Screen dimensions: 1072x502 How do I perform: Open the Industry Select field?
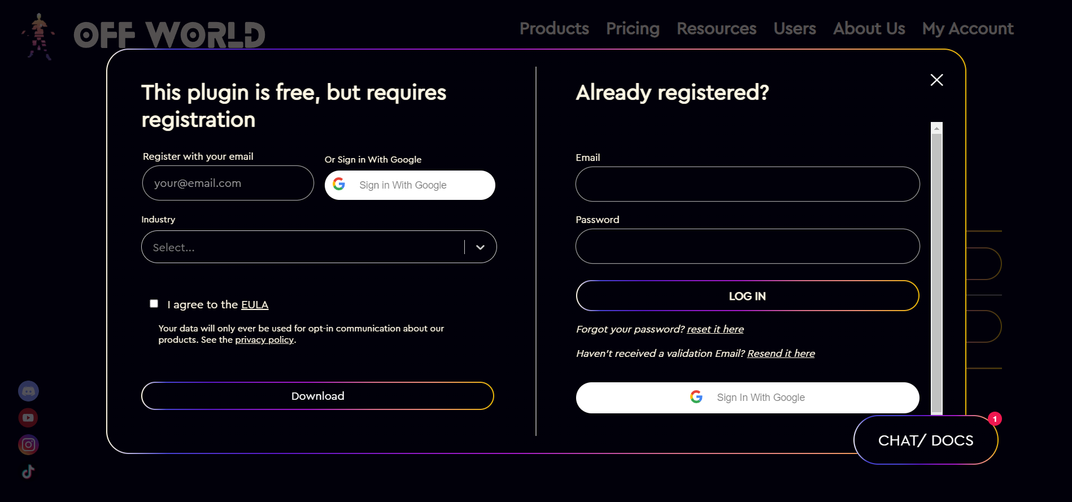[x=319, y=247]
